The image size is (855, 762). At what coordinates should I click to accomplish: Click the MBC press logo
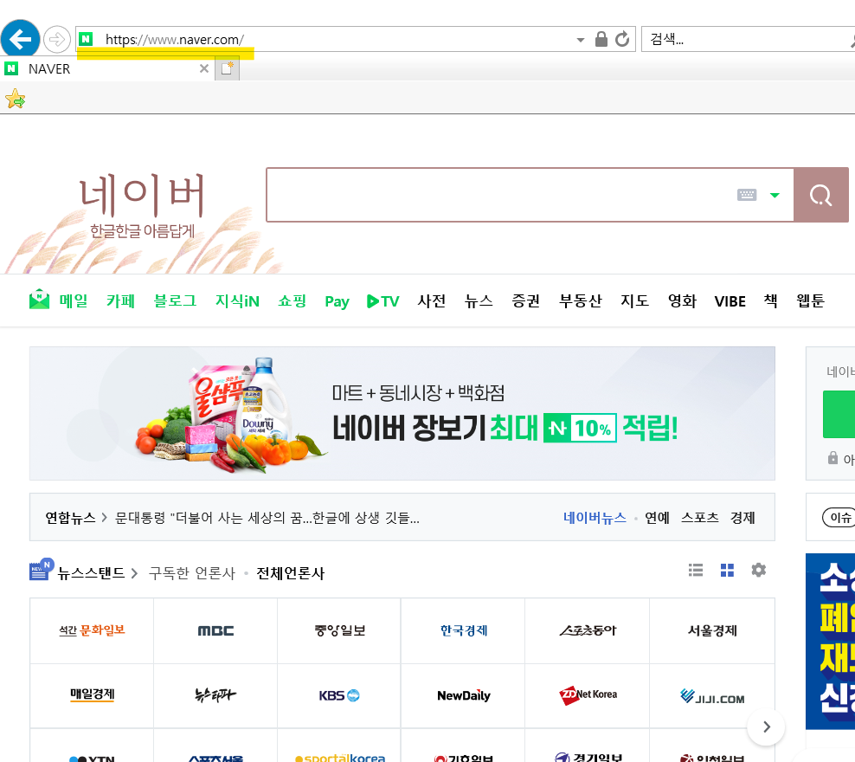215,630
